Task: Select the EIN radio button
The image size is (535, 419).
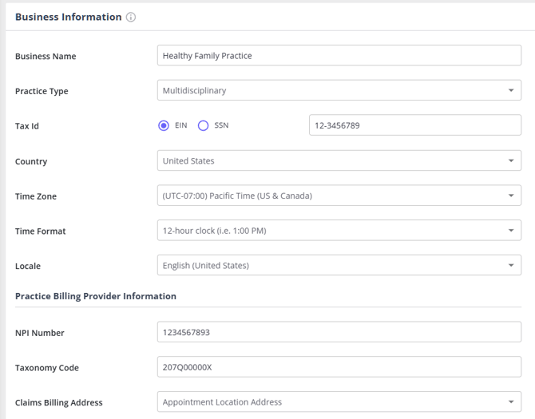Action: (164, 125)
